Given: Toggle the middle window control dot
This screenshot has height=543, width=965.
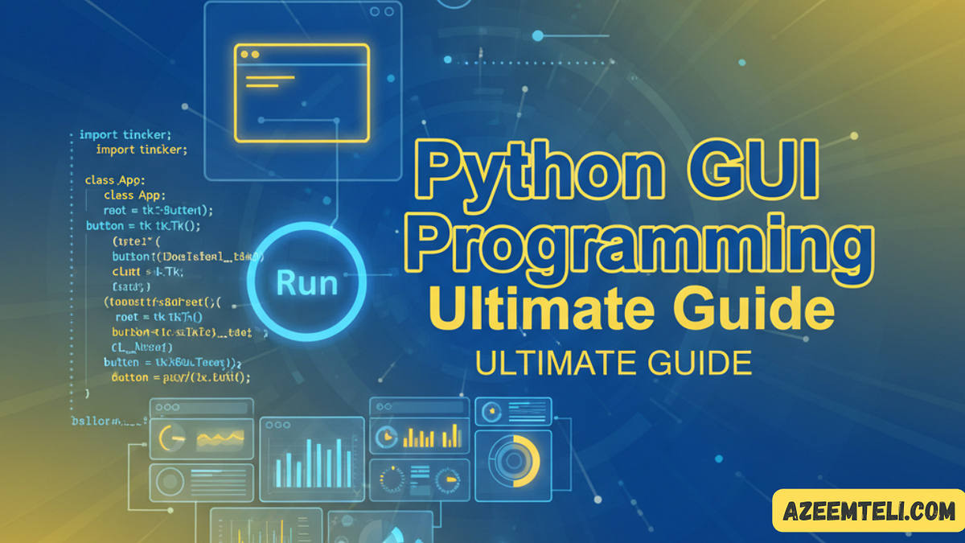Looking at the screenshot, I should 166,407.
